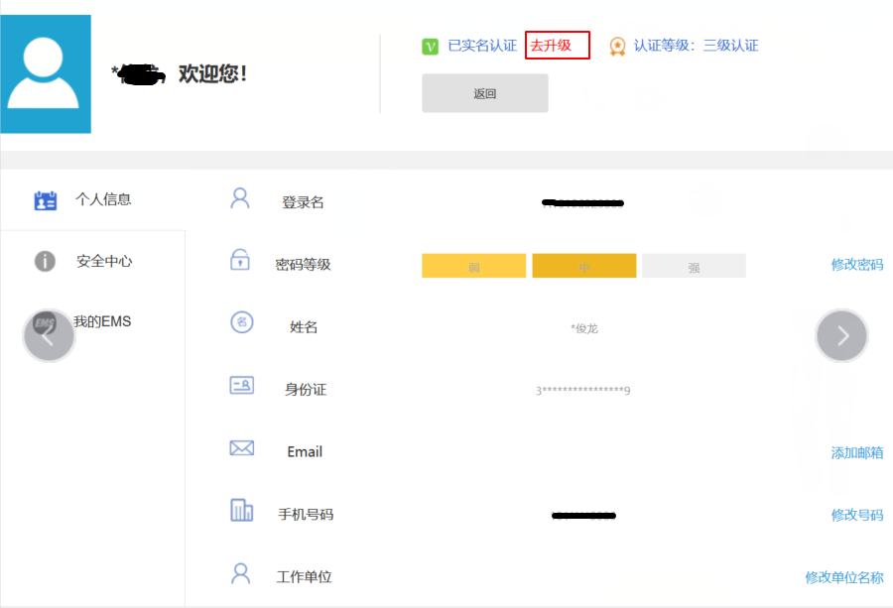Click 修改单位名称 link
This screenshot has width=893, height=608.
click(843, 577)
